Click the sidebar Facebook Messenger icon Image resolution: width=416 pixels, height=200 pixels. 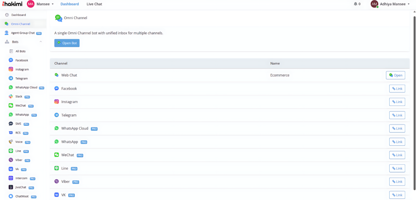[11, 60]
